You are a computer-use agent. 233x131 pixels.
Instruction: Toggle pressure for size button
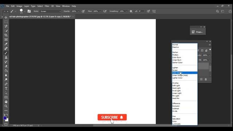(x=148, y=11)
